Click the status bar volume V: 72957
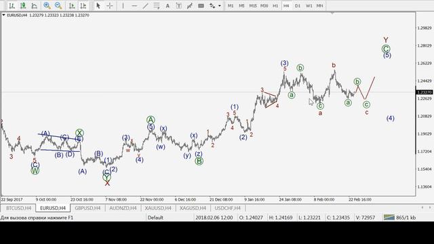434x244 pixels. tap(366, 218)
